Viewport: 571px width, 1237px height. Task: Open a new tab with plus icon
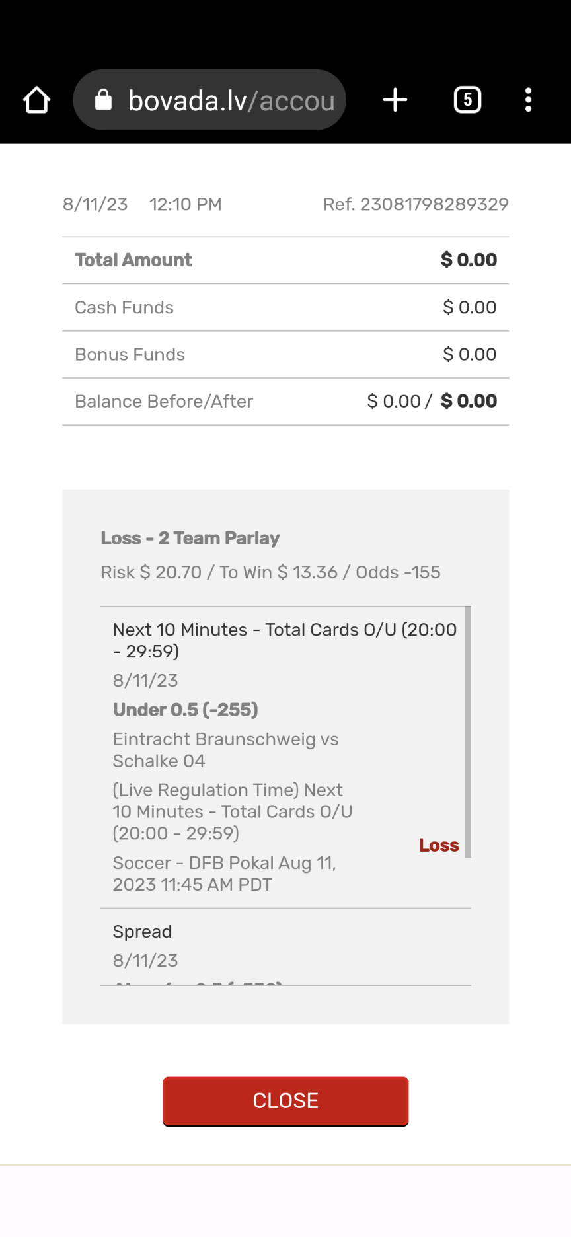pos(395,100)
